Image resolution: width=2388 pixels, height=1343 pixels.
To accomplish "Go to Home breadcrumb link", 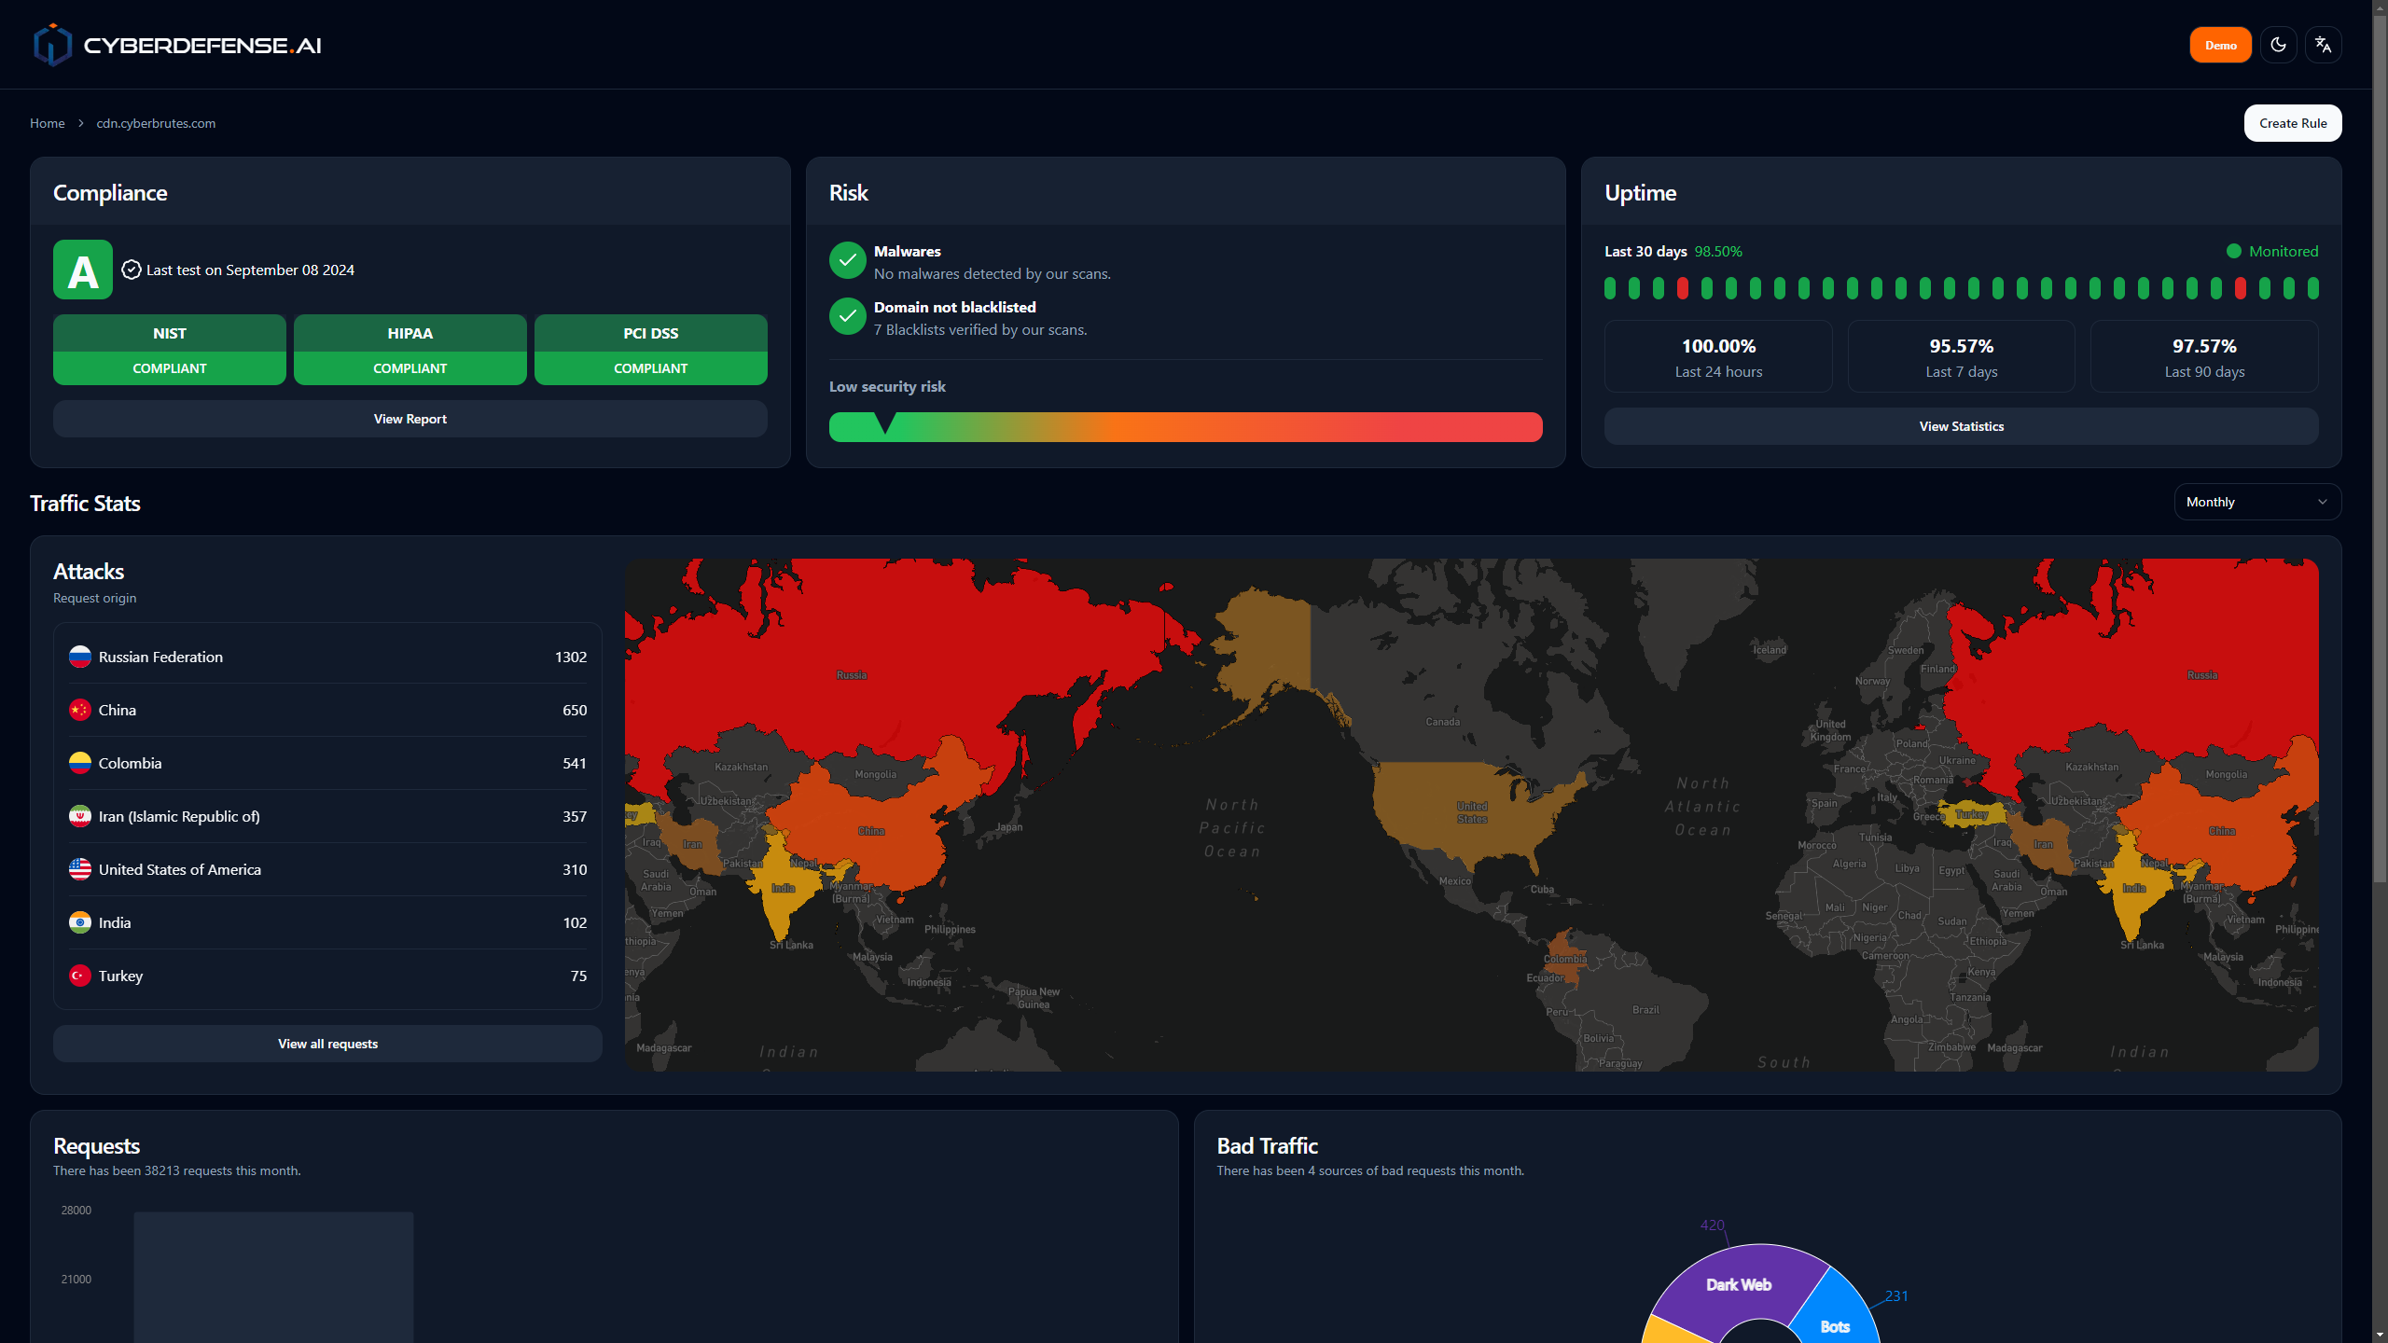I will click(48, 123).
